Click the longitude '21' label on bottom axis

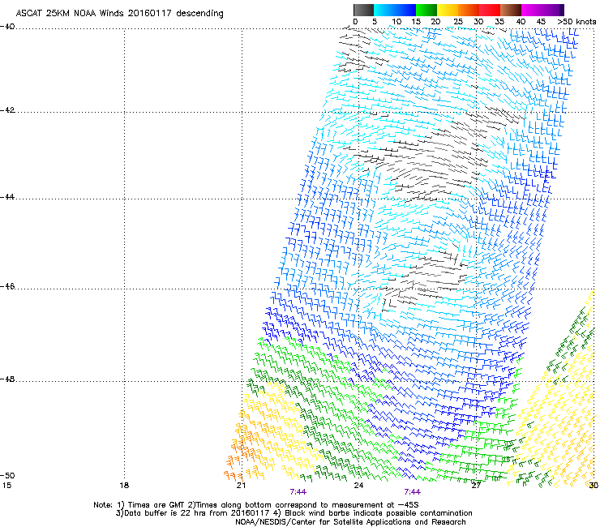[x=241, y=486]
